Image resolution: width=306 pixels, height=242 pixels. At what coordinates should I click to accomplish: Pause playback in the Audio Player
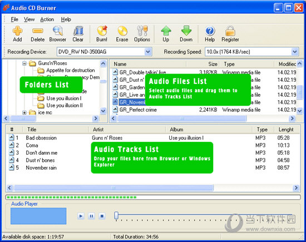point(91,216)
